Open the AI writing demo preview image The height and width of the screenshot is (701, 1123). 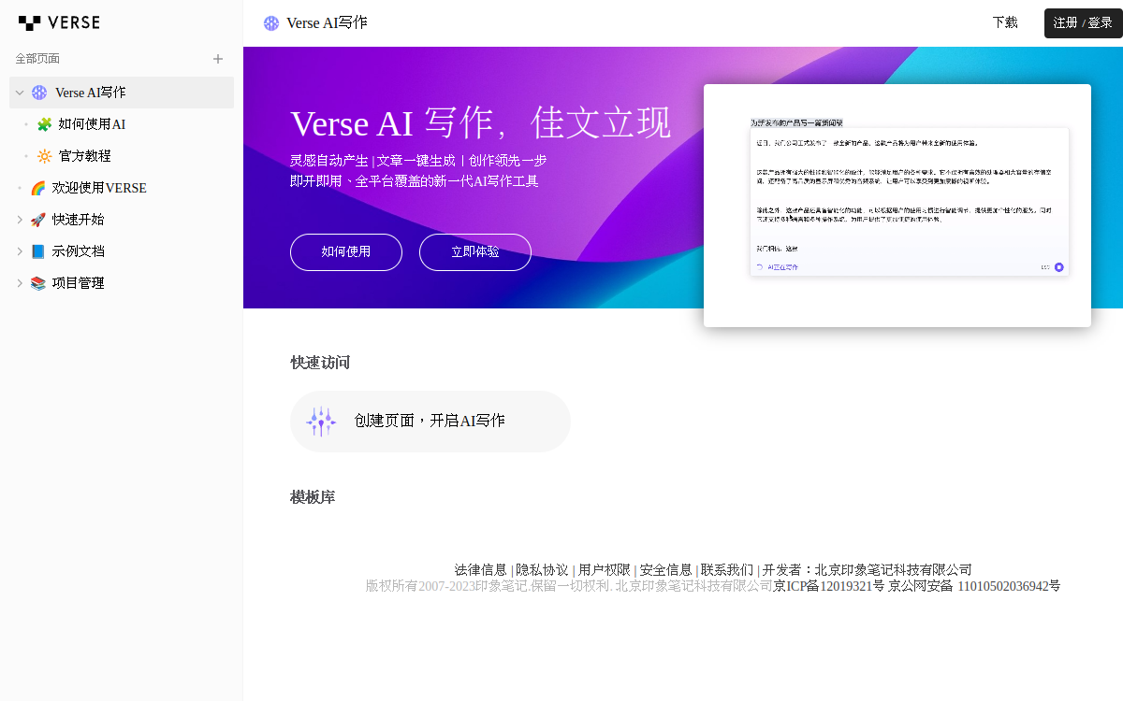(x=897, y=206)
